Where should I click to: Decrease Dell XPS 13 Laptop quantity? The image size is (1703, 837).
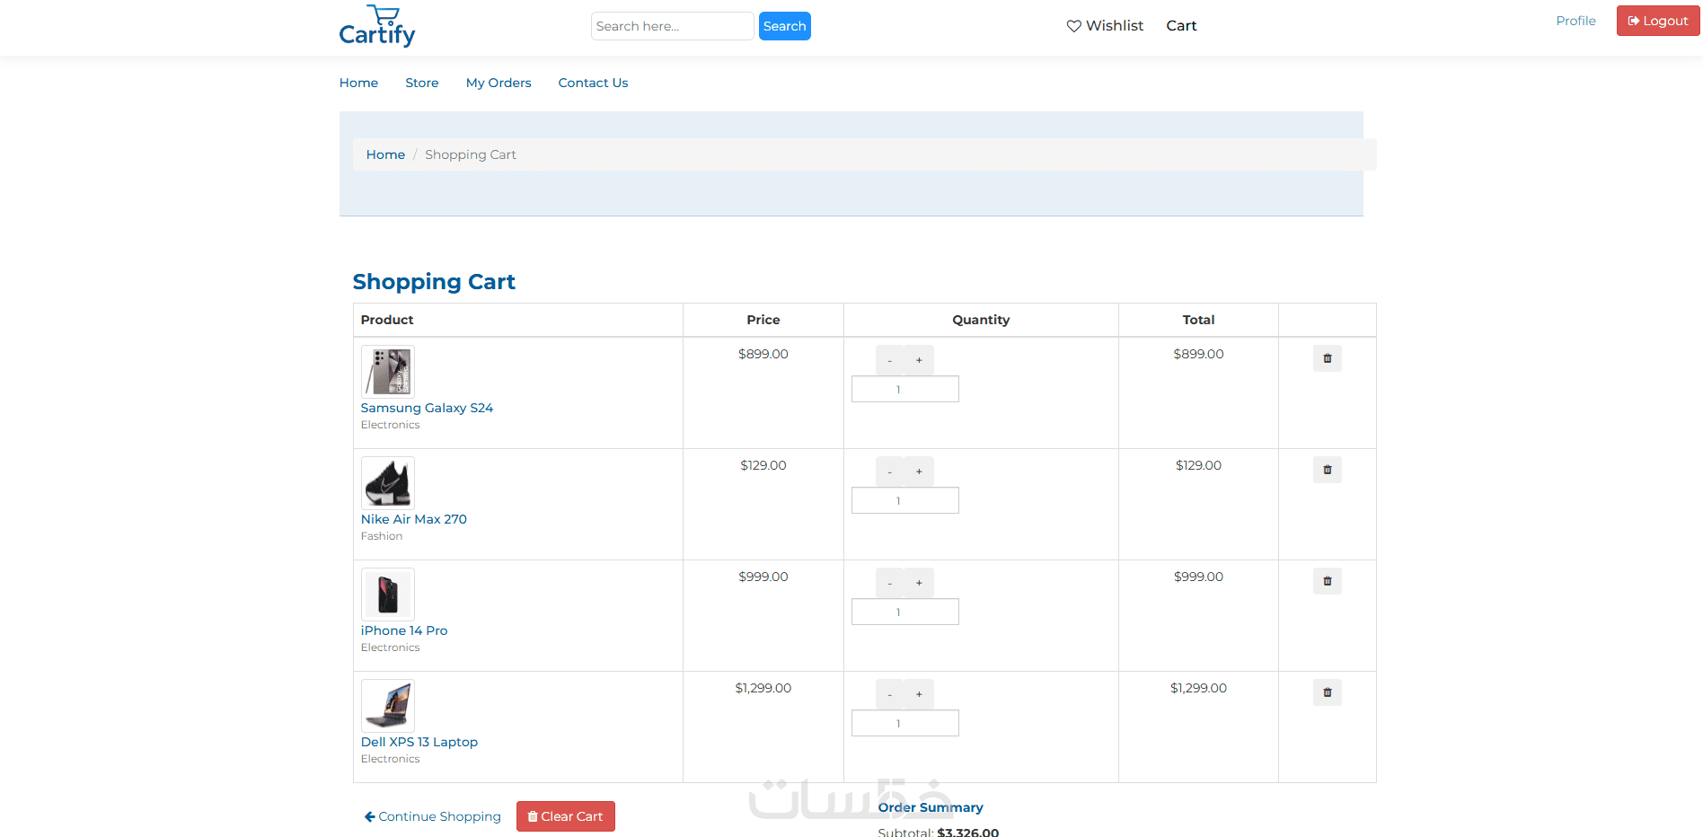tap(890, 694)
